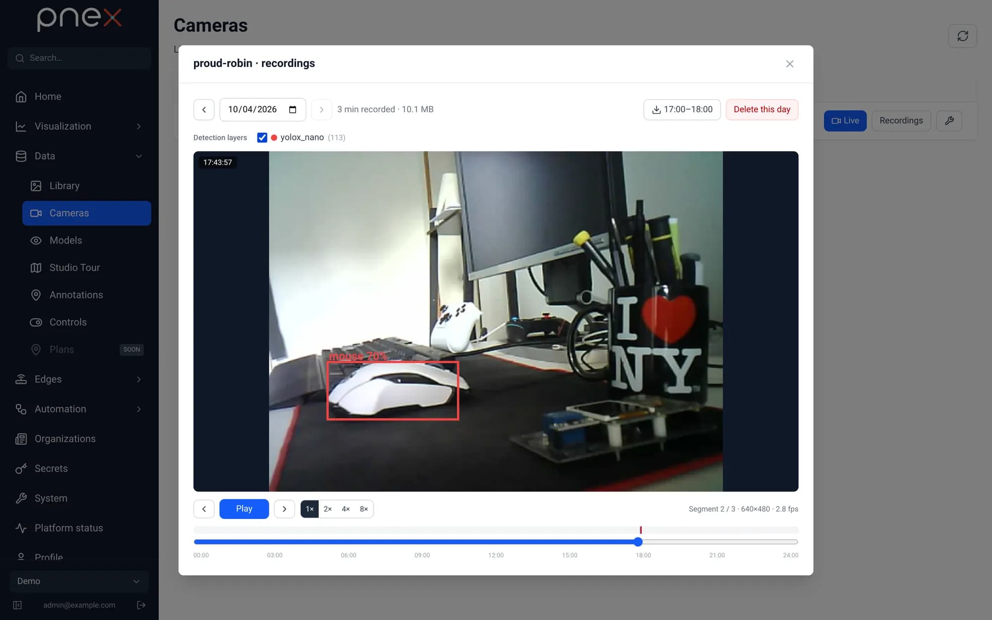Click the Annotations pin icon
Viewport: 992px width, 620px height.
(36, 295)
